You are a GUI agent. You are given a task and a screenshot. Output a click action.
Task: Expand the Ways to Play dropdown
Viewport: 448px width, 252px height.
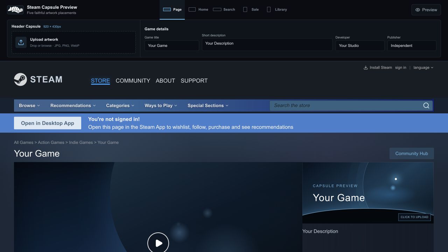[161, 105]
